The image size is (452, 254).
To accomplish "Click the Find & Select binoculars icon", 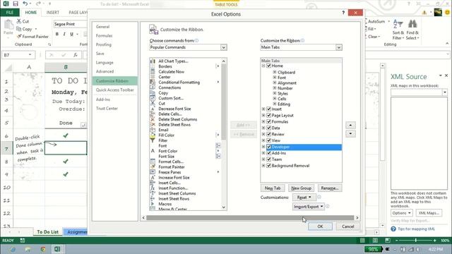I will tap(412, 24).
